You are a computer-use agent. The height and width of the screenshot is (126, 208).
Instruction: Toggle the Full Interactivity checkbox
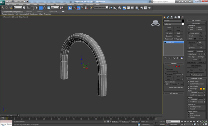point(191,75)
